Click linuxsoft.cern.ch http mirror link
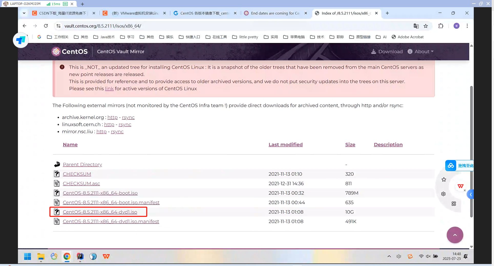Image resolution: width=494 pixels, height=266 pixels. point(109,124)
